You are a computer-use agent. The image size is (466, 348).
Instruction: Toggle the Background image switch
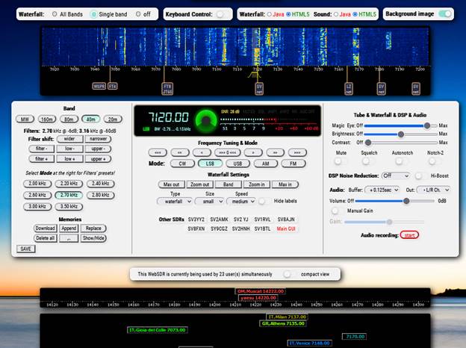[x=445, y=14]
